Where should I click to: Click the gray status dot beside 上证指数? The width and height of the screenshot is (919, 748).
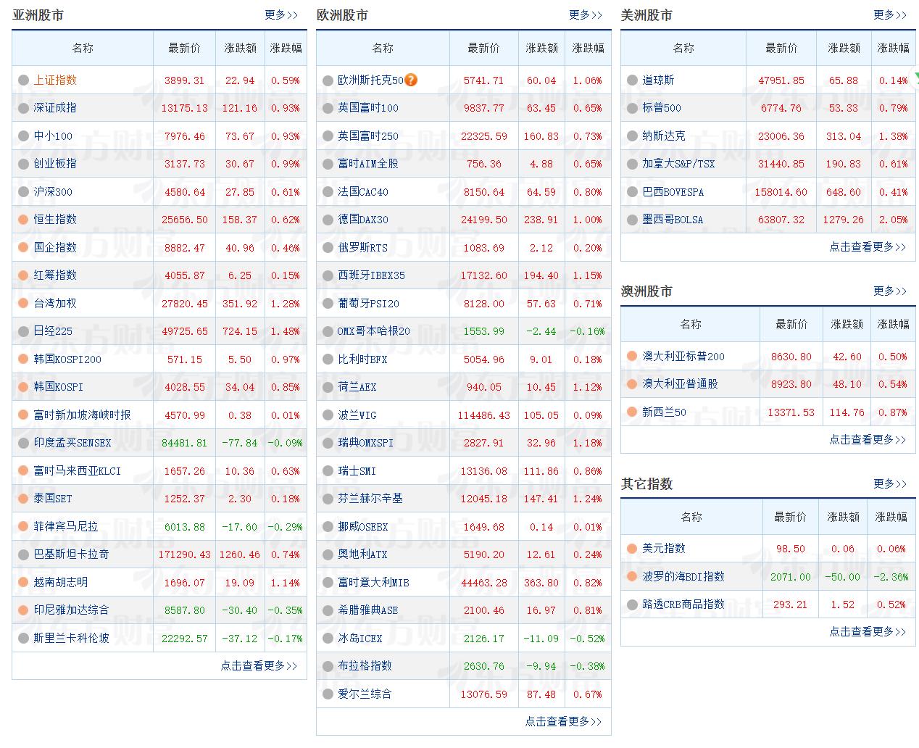point(22,80)
